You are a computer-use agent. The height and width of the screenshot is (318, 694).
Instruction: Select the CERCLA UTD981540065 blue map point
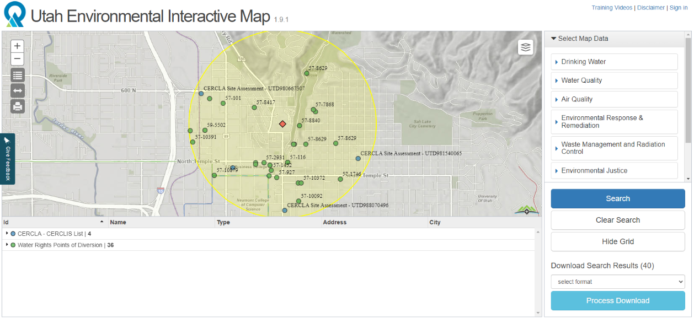coord(358,158)
